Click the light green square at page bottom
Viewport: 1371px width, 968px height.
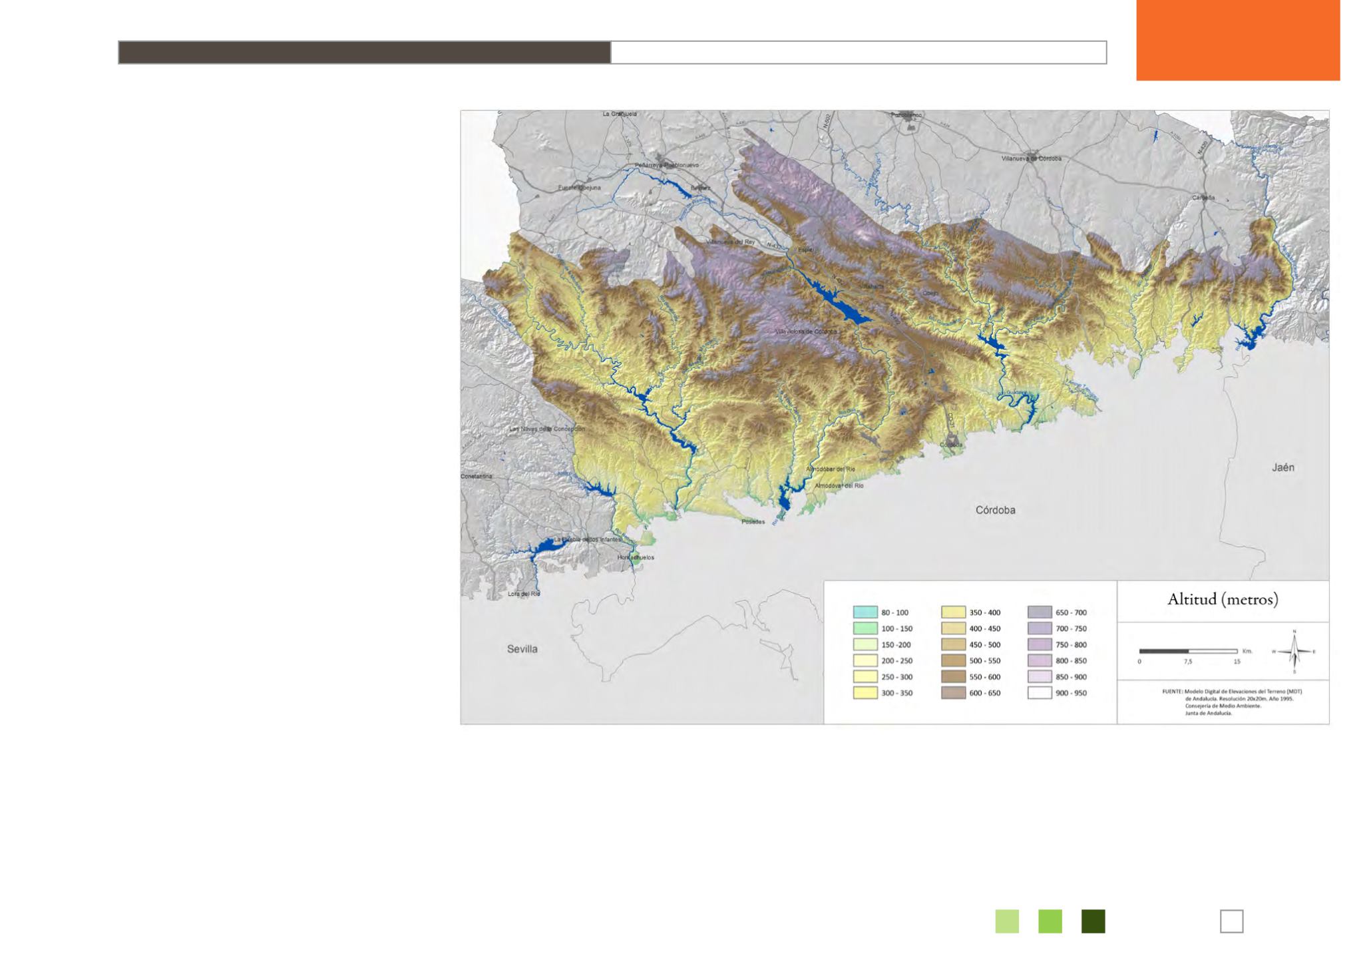pos(1007,921)
